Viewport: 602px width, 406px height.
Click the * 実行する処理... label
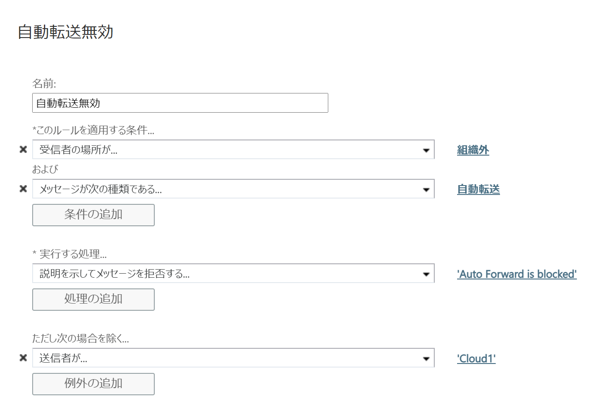(x=69, y=254)
